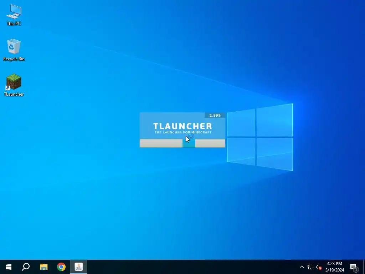This screenshot has width=365, height=274.
Task: Click the TLauncher splash loading bar
Action: coord(182,143)
